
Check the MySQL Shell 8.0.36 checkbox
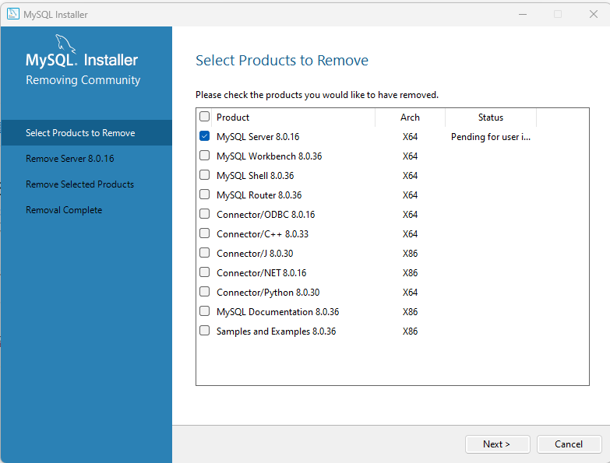coord(204,175)
